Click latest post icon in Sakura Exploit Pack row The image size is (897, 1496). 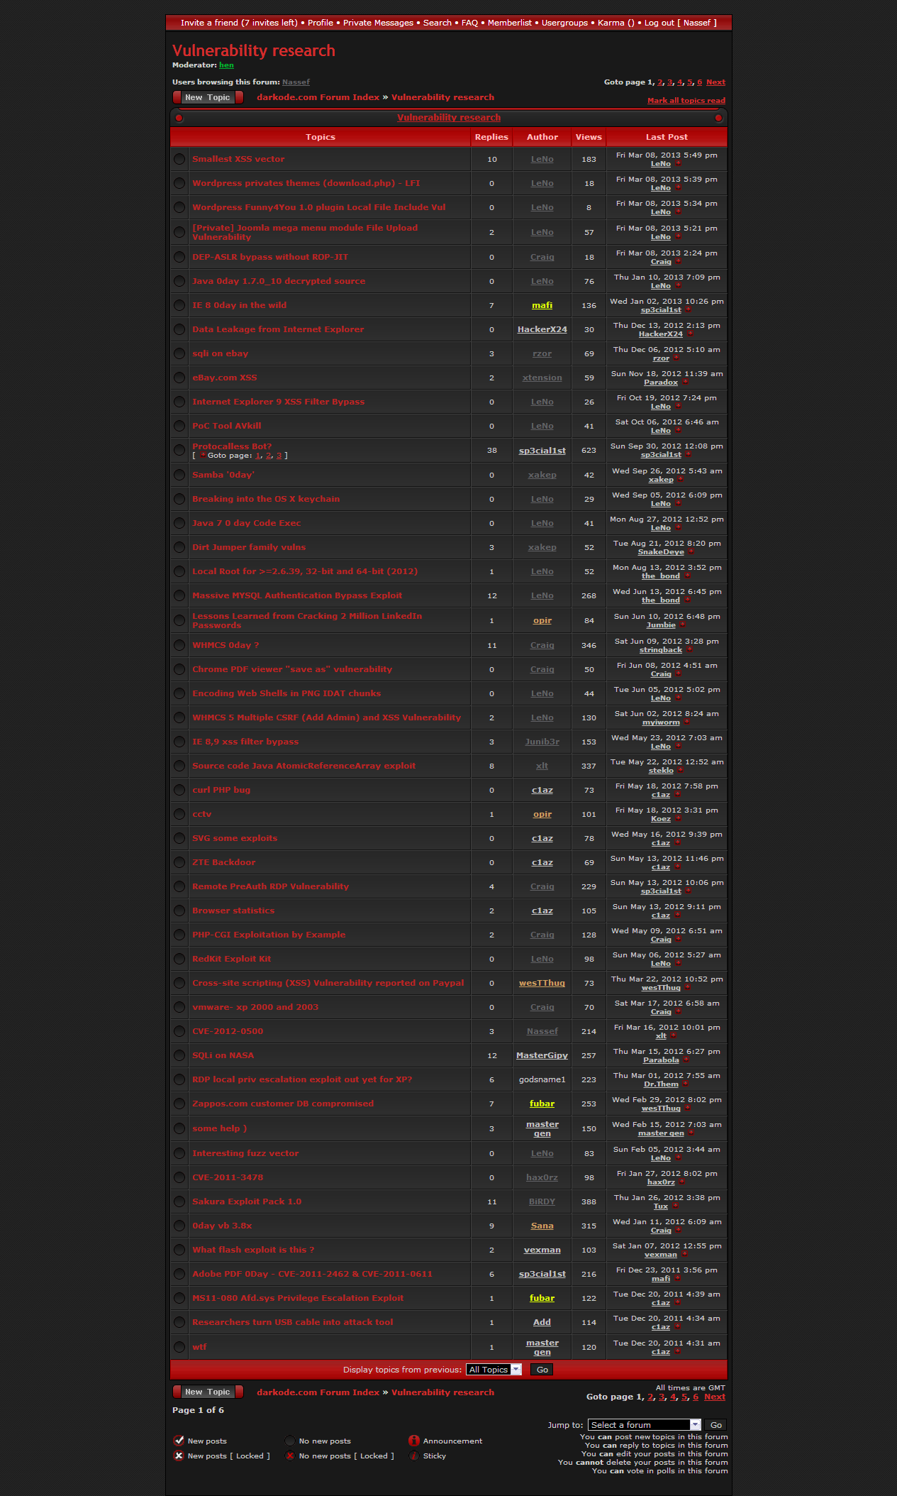(x=675, y=1206)
